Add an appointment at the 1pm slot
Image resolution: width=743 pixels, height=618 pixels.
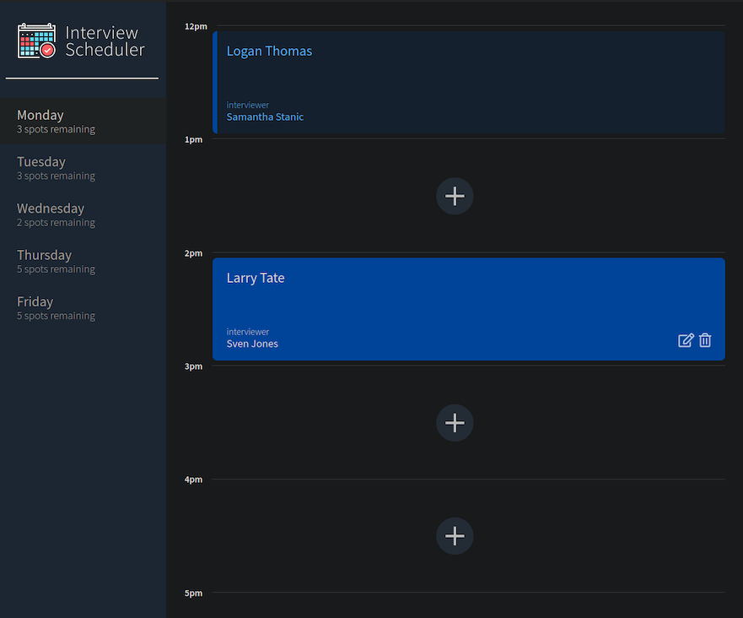point(455,196)
